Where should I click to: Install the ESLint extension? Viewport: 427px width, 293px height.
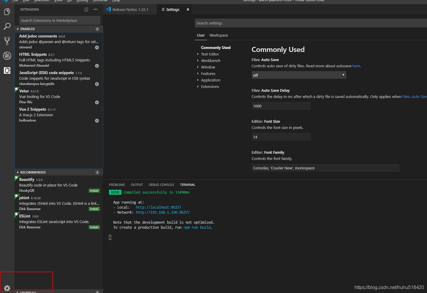pyautogui.click(x=94, y=227)
